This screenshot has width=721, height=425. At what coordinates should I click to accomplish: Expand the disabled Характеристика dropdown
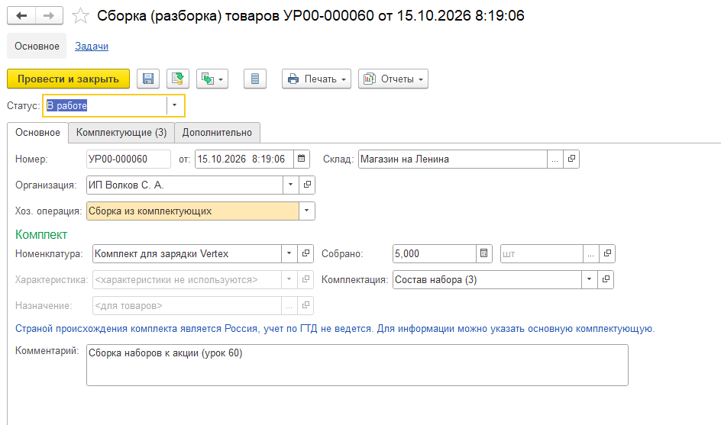[289, 279]
